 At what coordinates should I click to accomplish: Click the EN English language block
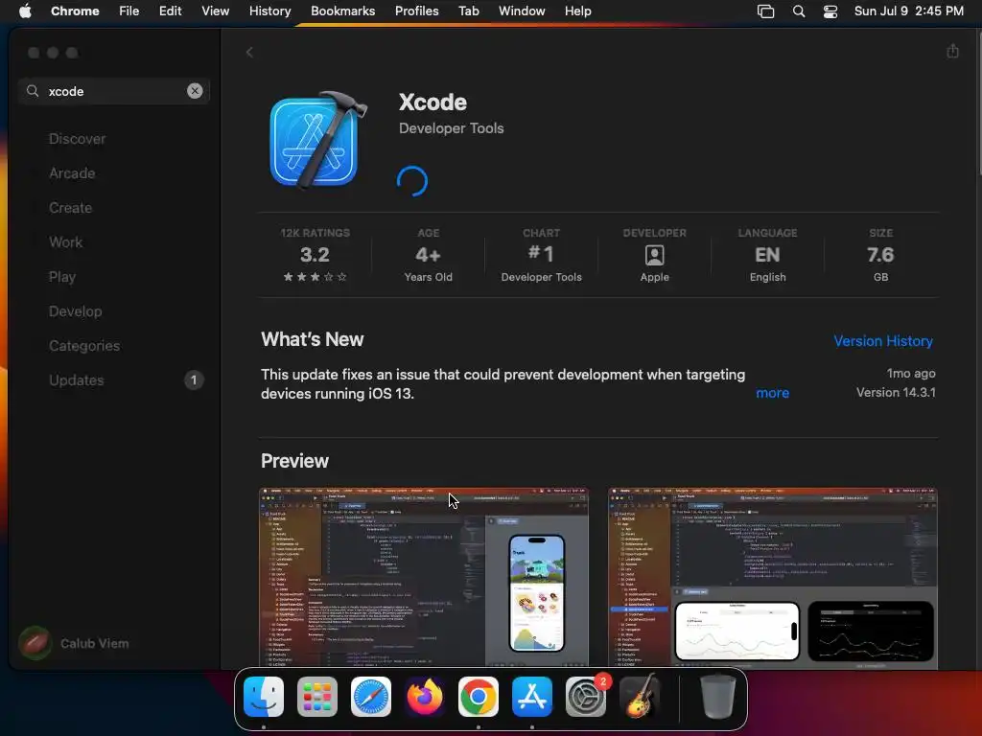point(768,255)
